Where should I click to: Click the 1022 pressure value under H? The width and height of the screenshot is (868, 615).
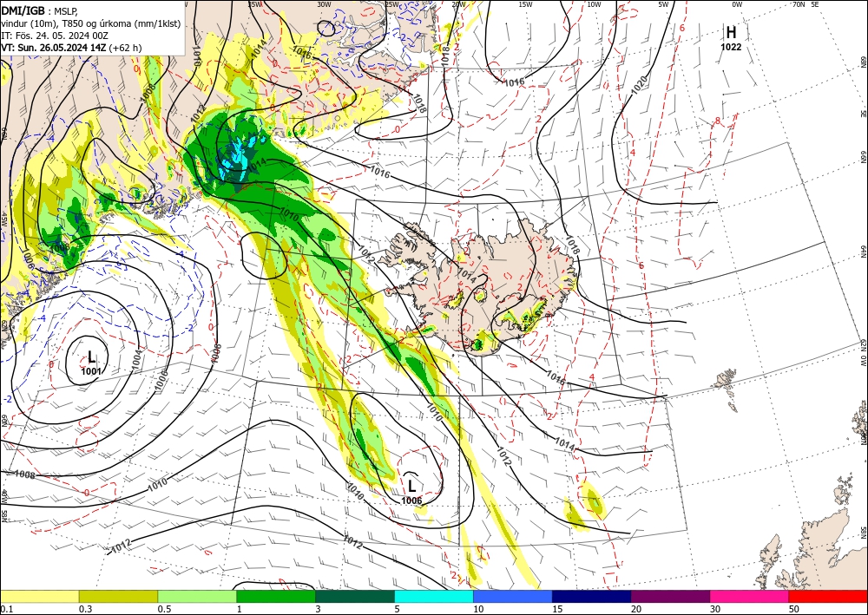click(731, 47)
